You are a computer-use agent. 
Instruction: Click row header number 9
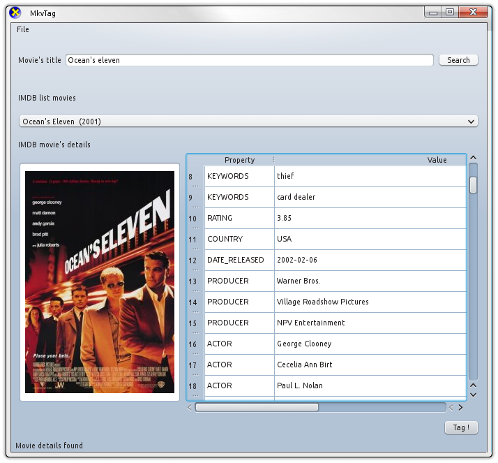[195, 198]
